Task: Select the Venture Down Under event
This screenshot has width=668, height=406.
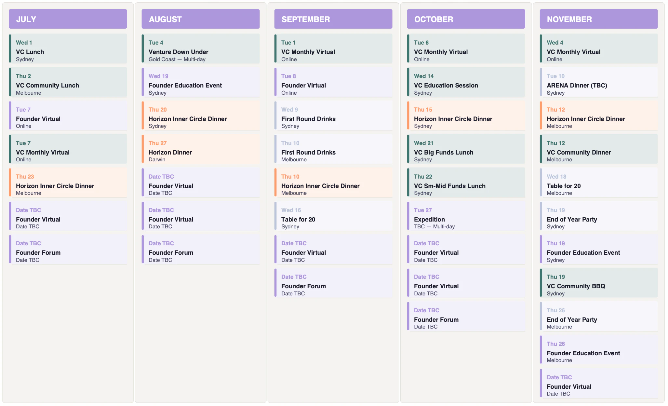Action: [200, 49]
